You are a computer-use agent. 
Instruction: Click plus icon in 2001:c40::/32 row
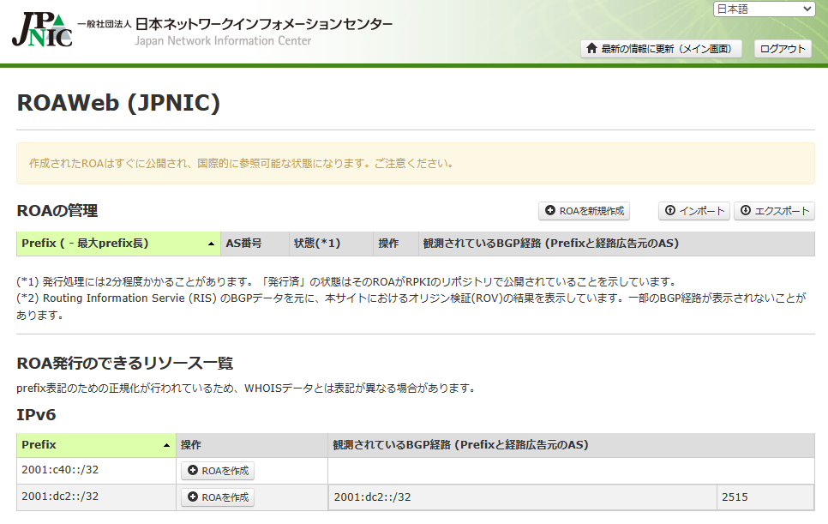[193, 470]
